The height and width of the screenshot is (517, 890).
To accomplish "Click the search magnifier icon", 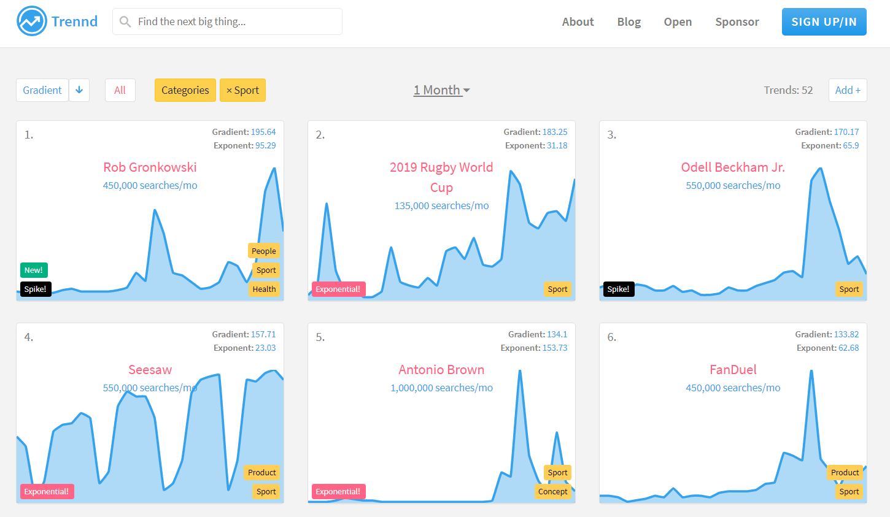I will (x=125, y=22).
